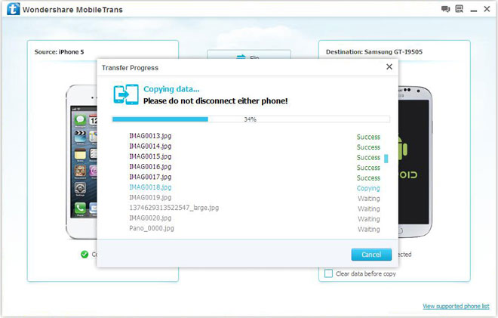Close the Transfer Progress dialog
Image resolution: width=498 pixels, height=318 pixels.
(x=389, y=66)
